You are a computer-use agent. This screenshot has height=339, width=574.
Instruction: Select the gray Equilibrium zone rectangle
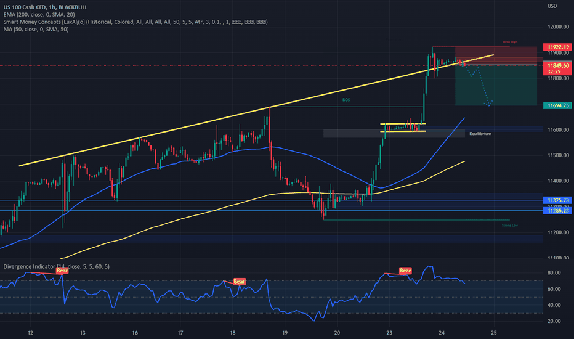coord(394,133)
